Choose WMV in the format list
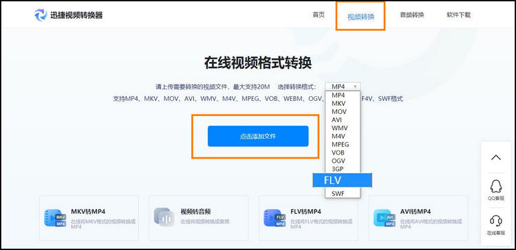The image size is (516, 250). pos(340,128)
